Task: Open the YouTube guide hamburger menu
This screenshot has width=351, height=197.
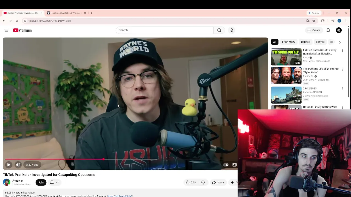Action: tap(7, 30)
